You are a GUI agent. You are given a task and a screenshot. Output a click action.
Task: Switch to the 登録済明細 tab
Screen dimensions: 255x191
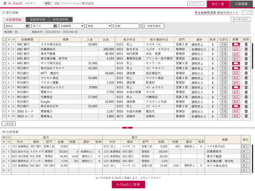click(x=37, y=19)
